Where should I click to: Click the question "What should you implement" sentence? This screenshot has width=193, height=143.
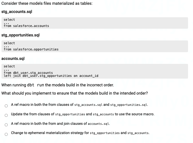(74, 93)
